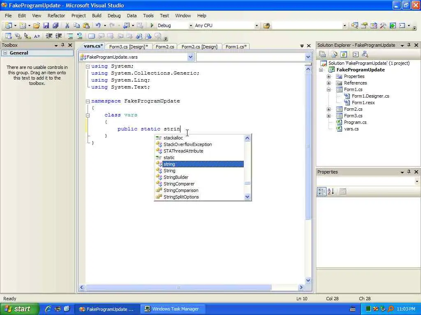421x315 pixels.
Task: Refresh the Solution Explorer tree
Action: [344, 55]
